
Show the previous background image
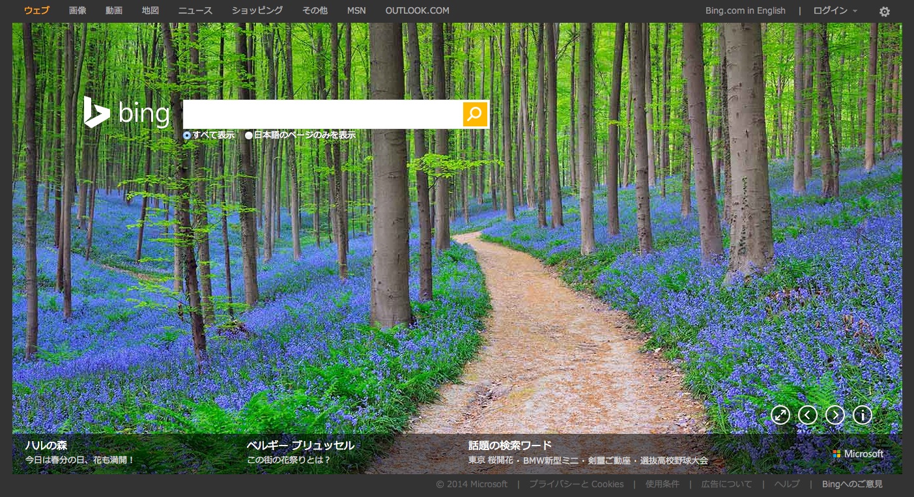tap(808, 415)
